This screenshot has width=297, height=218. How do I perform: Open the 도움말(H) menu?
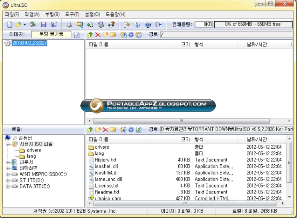[x=116, y=14]
